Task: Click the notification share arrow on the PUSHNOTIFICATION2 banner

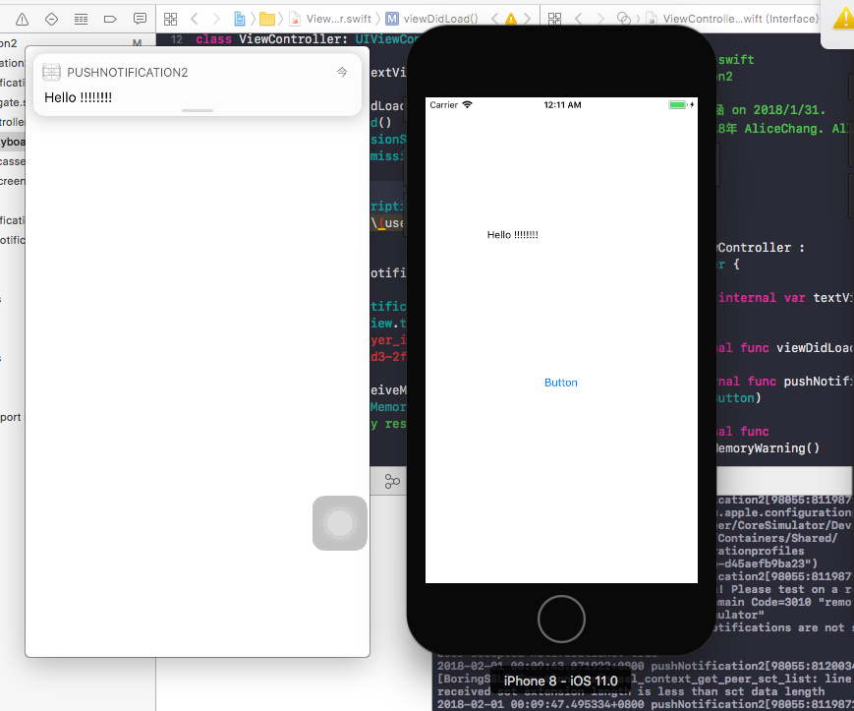Action: point(342,72)
